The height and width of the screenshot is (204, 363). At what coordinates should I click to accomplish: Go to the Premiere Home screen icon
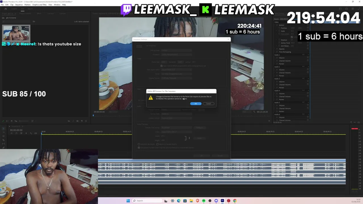pos(5,9)
